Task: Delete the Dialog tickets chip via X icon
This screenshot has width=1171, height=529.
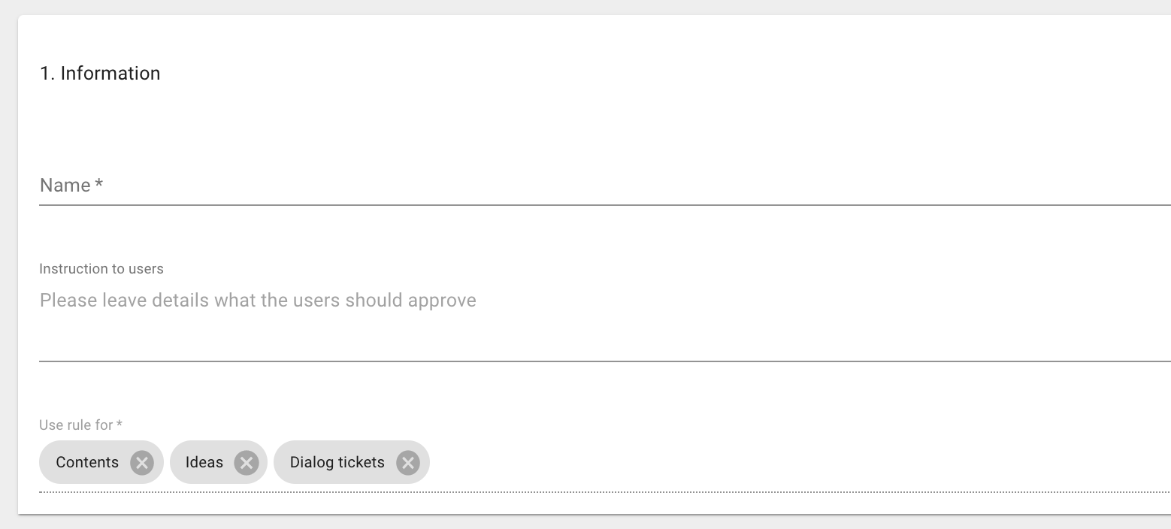Action: [x=407, y=463]
